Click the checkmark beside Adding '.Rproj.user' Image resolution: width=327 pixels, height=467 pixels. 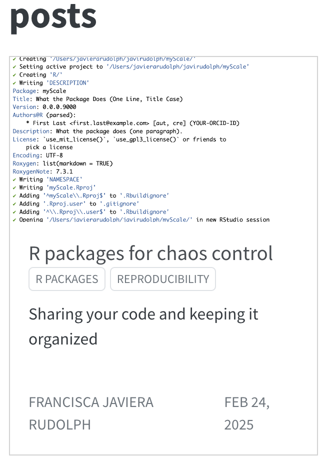tap(14, 203)
